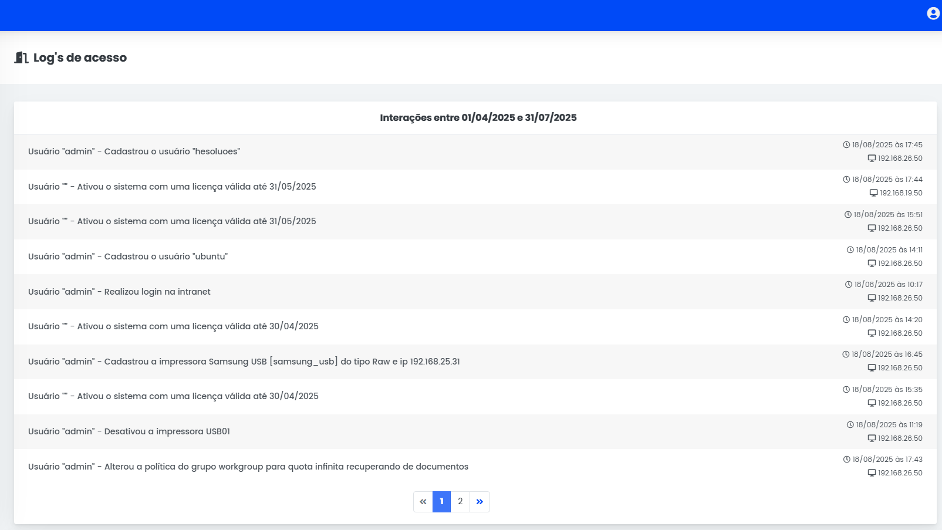Click the monitor icon beside IP 192.168.19.50
Image resolution: width=942 pixels, height=530 pixels.
pyautogui.click(x=873, y=193)
